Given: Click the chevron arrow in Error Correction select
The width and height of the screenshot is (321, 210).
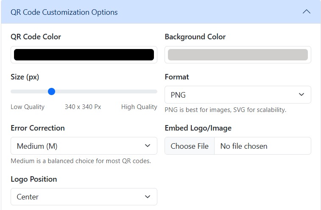Looking at the screenshot, I should pyautogui.click(x=148, y=145).
